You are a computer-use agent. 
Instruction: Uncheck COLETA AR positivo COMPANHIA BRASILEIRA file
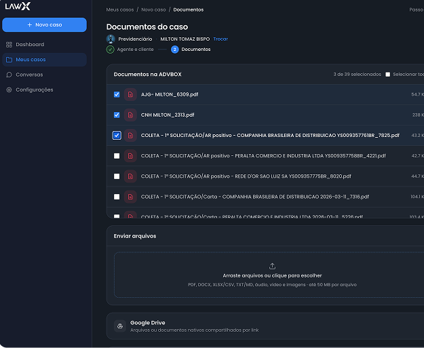(117, 135)
